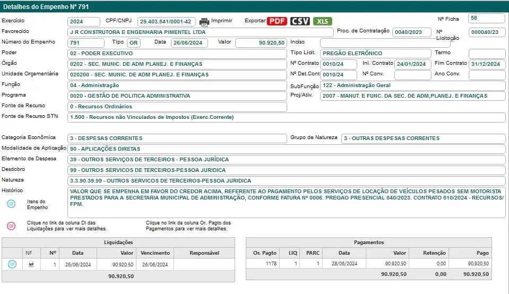The width and height of the screenshot is (509, 294).
Task: Click the Nº Contrato field 0010/24
Action: (x=339, y=64)
